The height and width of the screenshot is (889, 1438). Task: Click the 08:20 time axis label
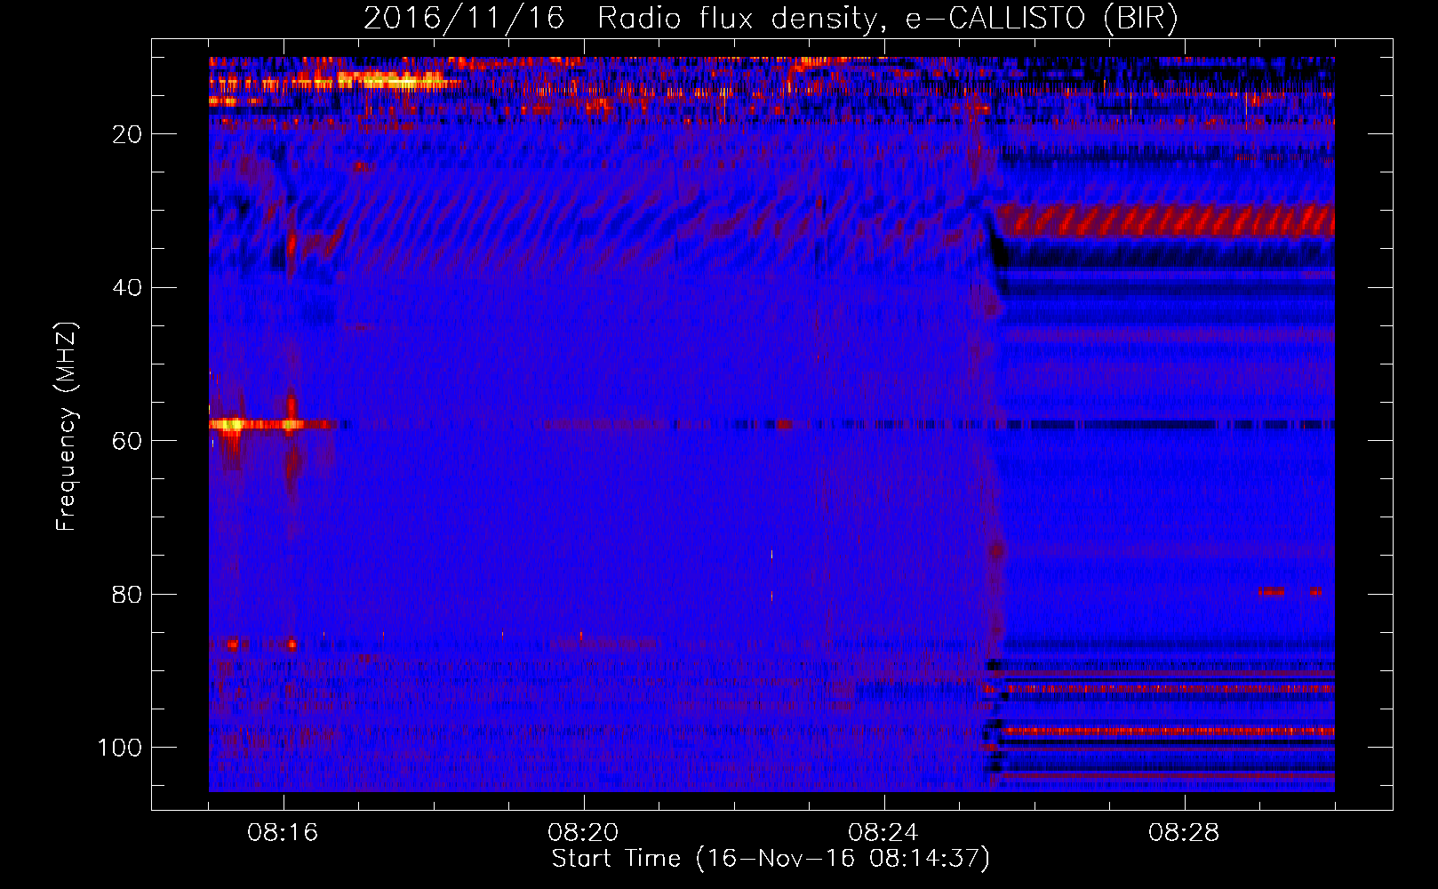(583, 833)
